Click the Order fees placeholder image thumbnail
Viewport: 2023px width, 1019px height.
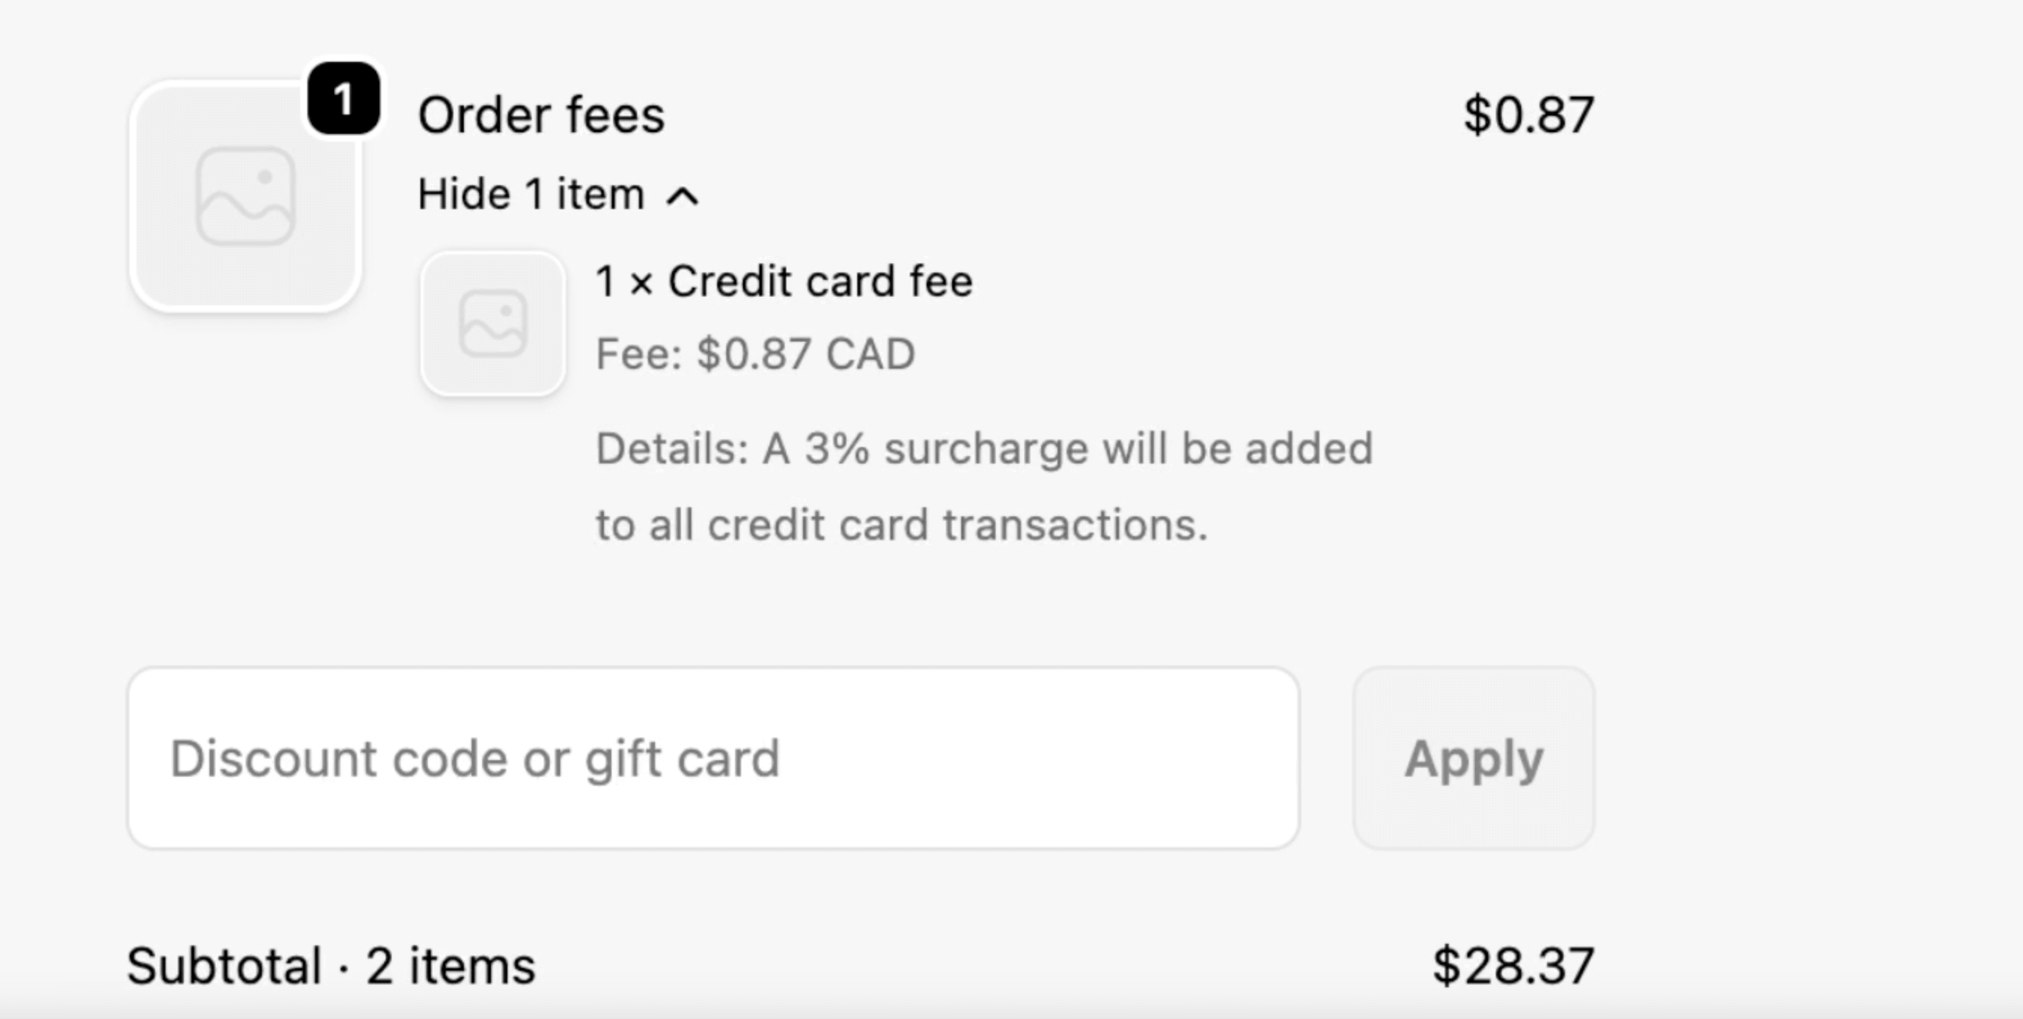pos(246,196)
